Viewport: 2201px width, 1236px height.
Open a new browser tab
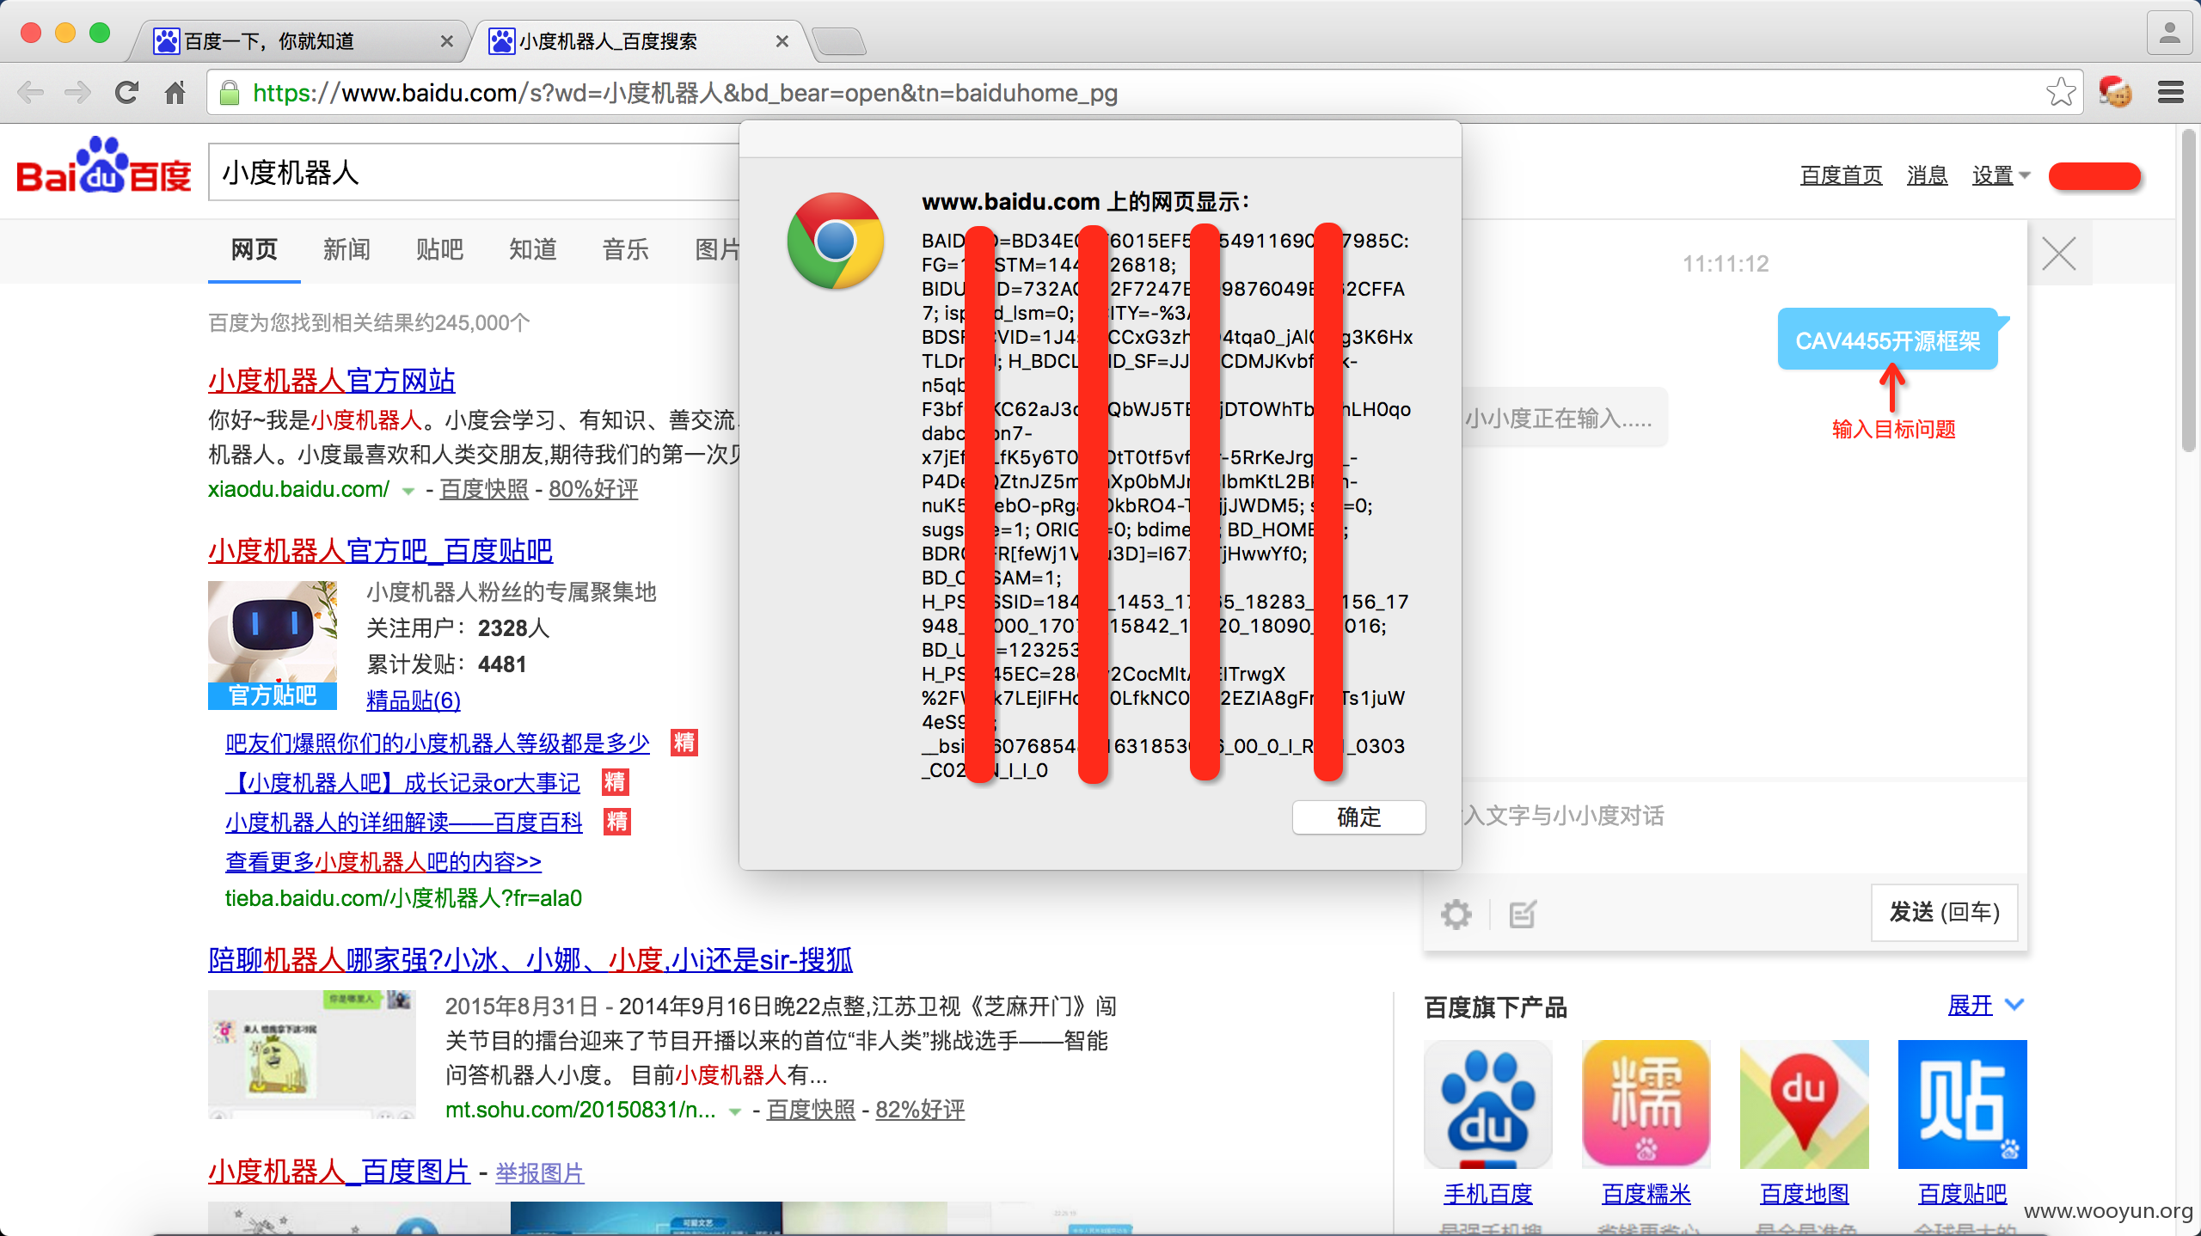coord(838,40)
